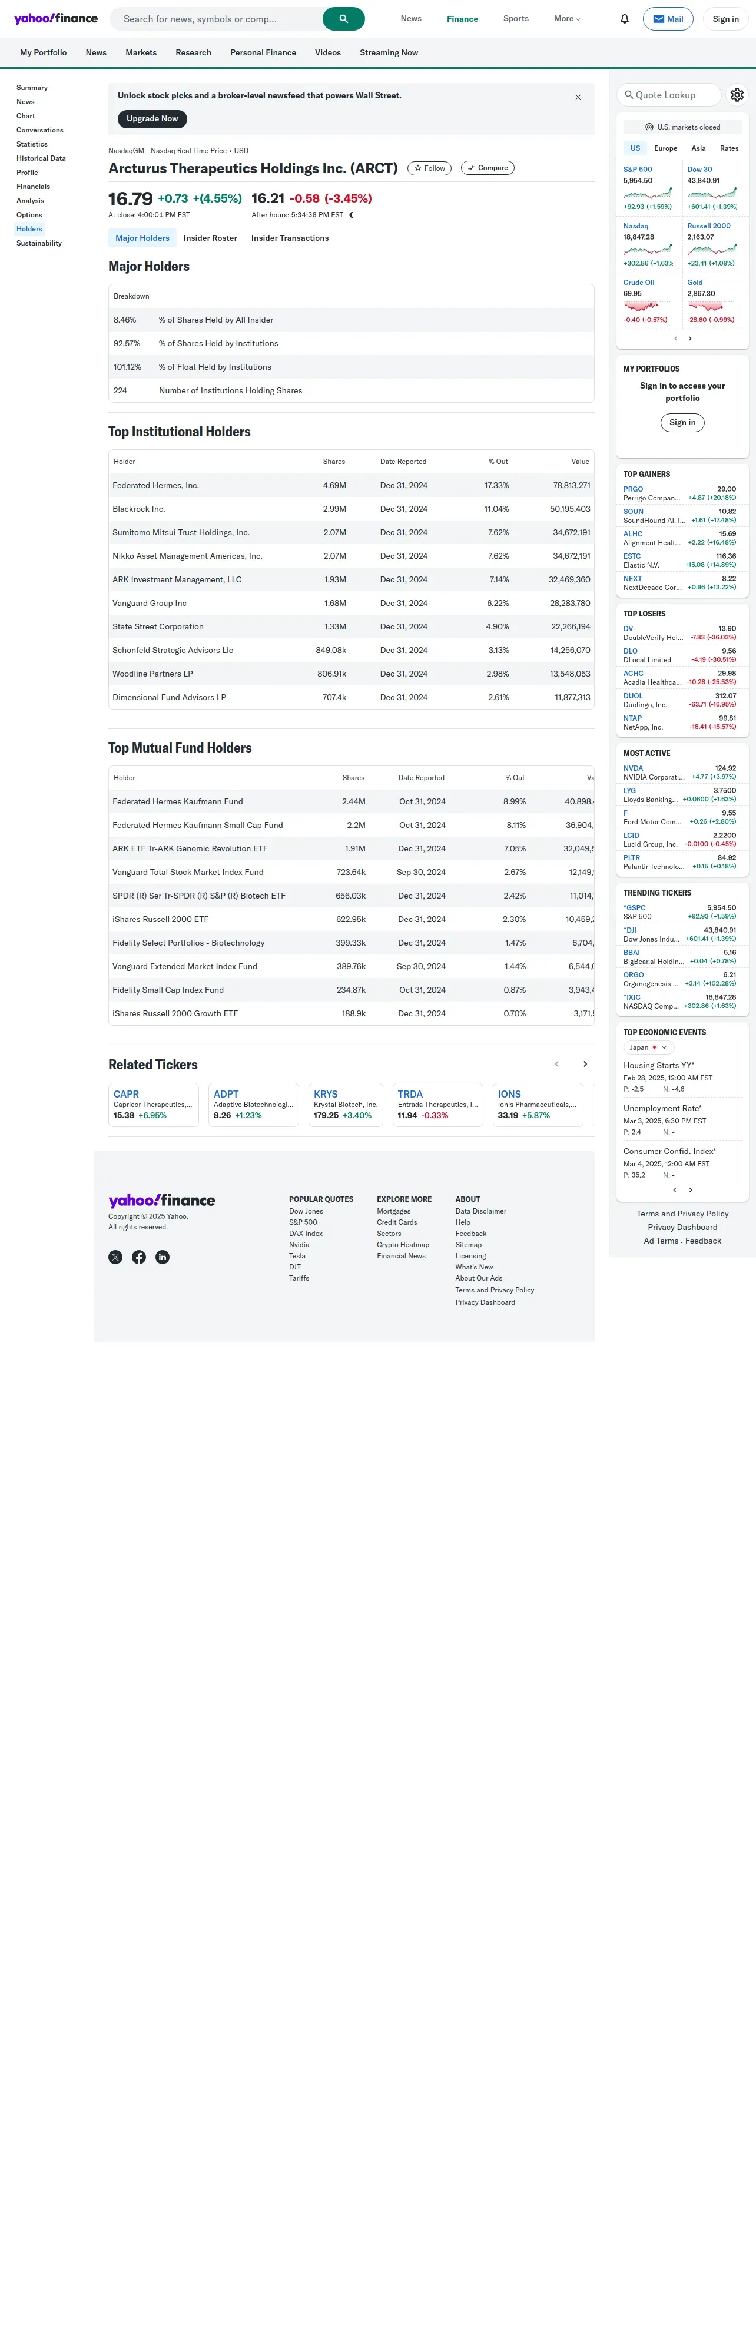Screen dimensions: 756x2337
Task: Go to previous page of market summary cards
Action: 675,339
